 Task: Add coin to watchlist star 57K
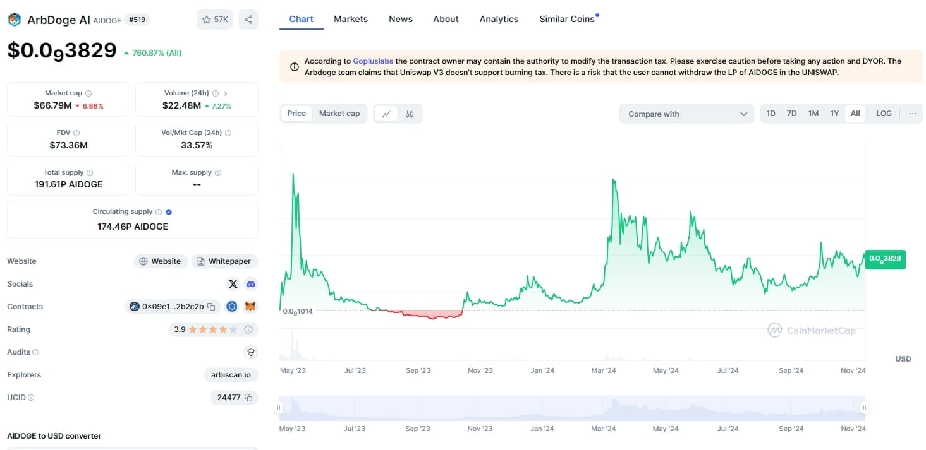tap(215, 20)
